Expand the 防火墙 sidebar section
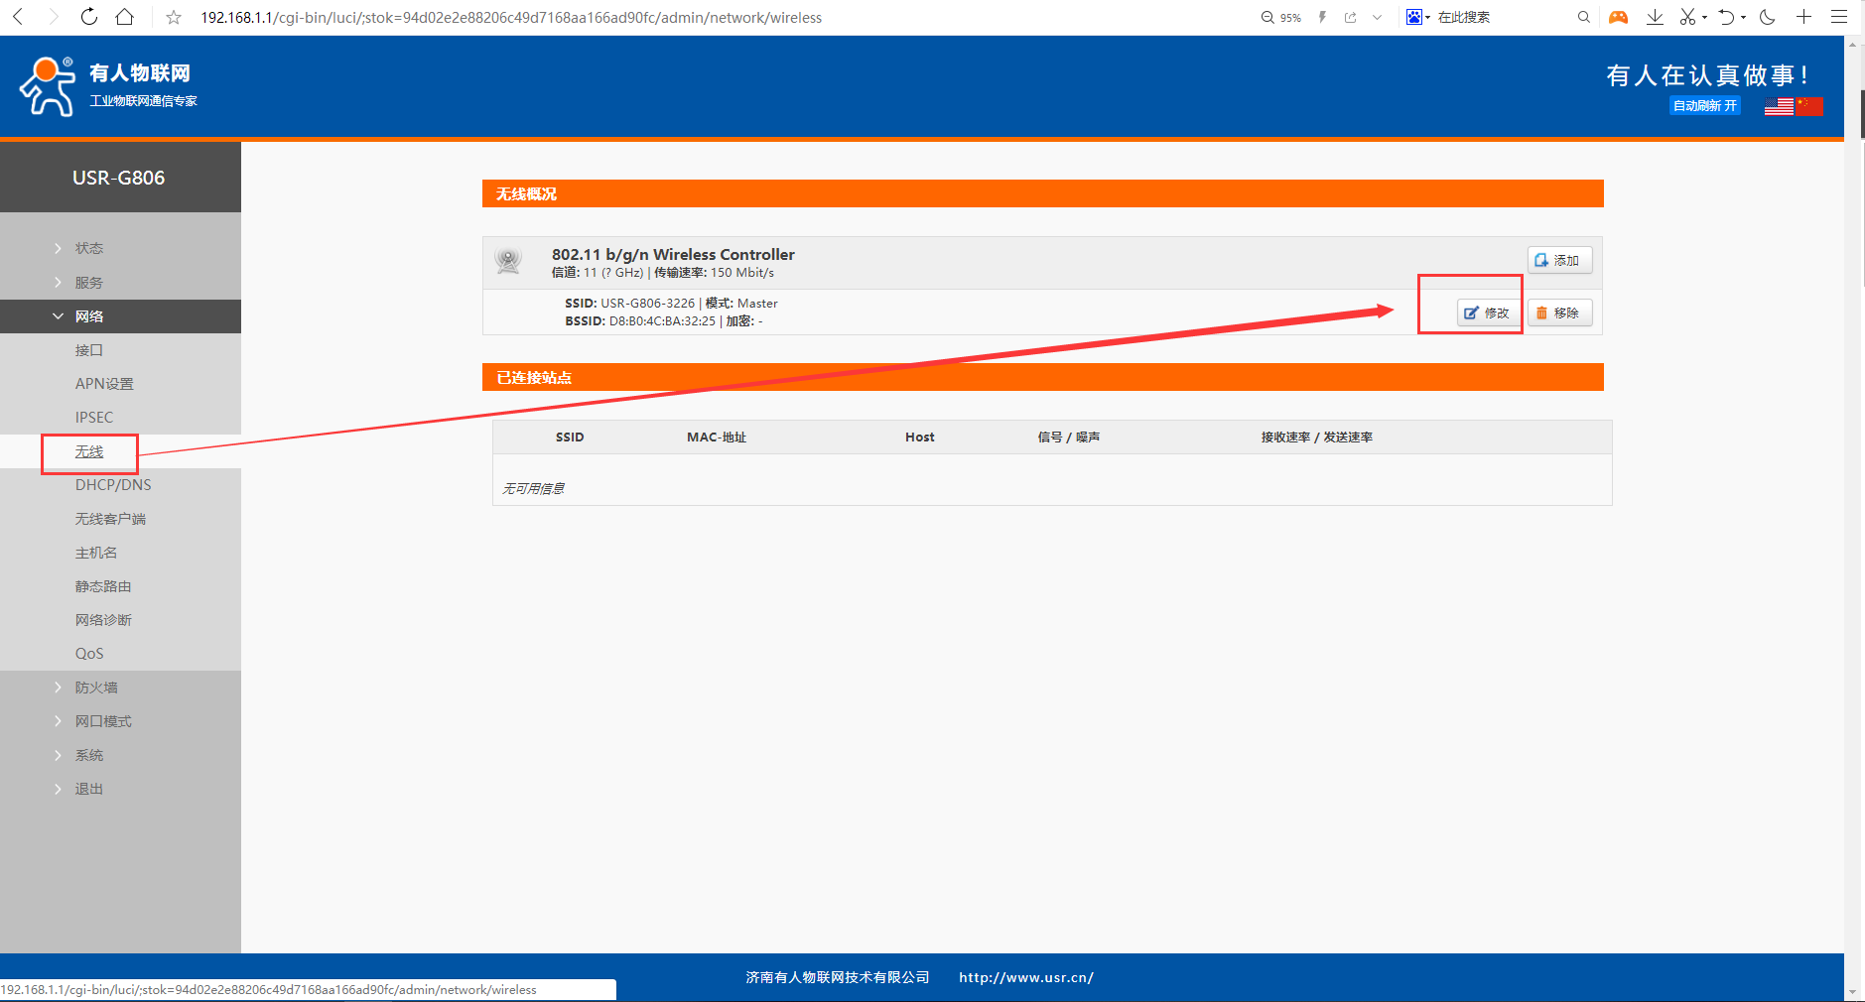 click(96, 688)
